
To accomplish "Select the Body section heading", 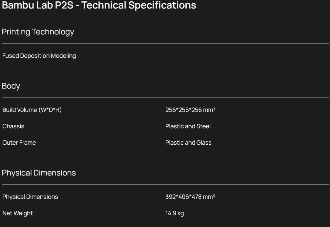I will point(11,86).
